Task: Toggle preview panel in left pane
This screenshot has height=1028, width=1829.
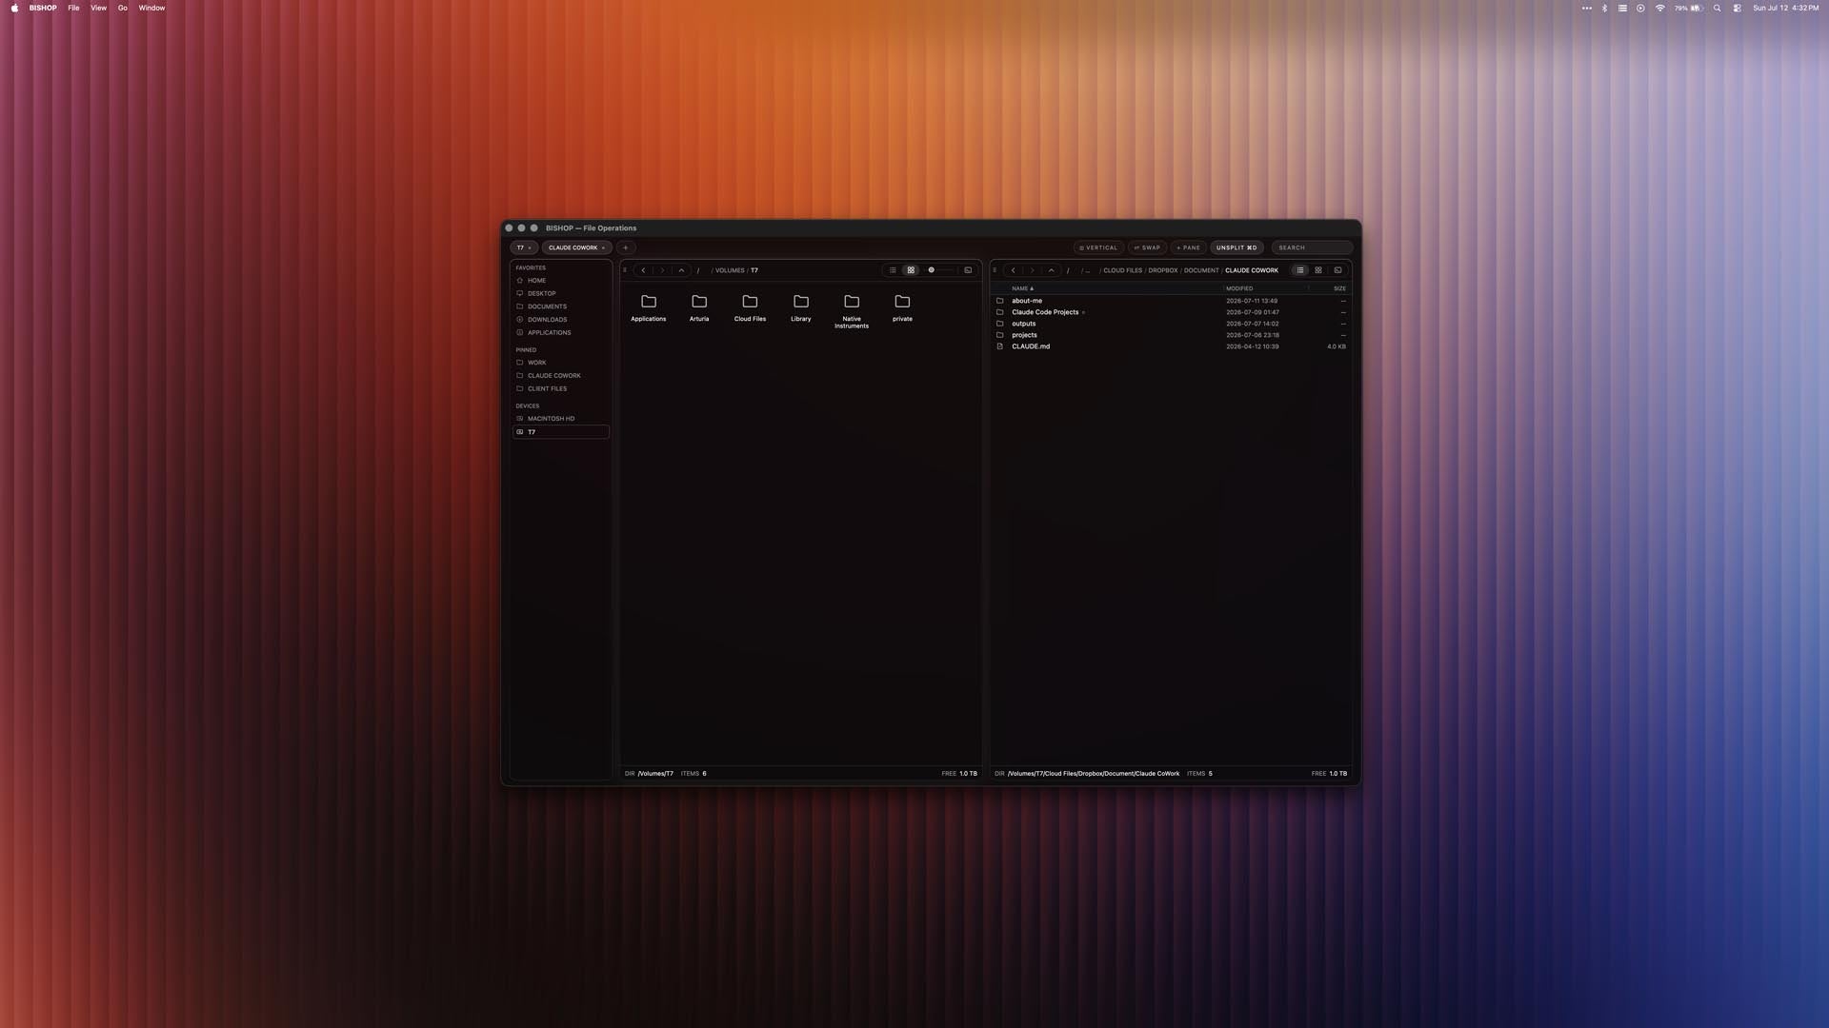Action: coord(968,270)
